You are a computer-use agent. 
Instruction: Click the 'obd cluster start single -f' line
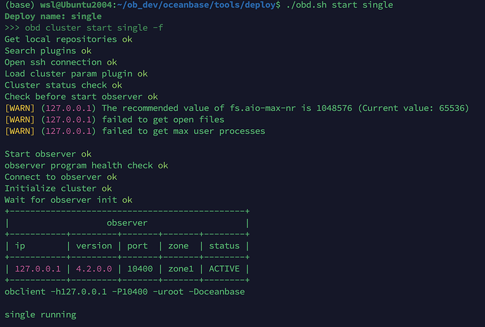[84, 28]
